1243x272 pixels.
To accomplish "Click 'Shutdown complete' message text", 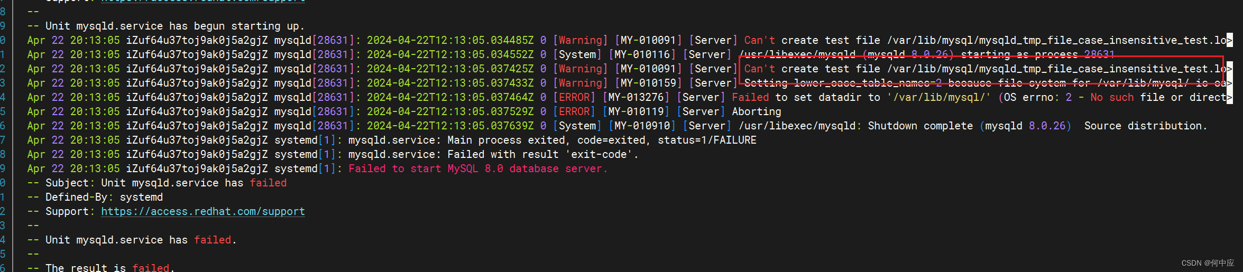I will pos(920,126).
